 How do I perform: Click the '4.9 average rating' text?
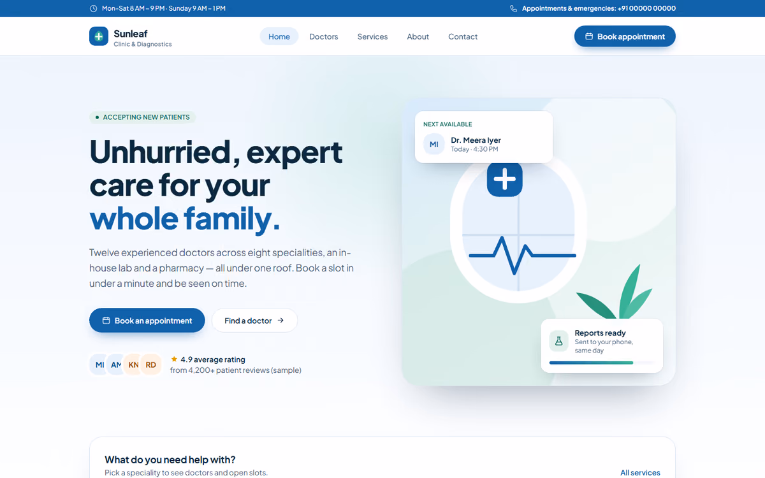pos(213,359)
